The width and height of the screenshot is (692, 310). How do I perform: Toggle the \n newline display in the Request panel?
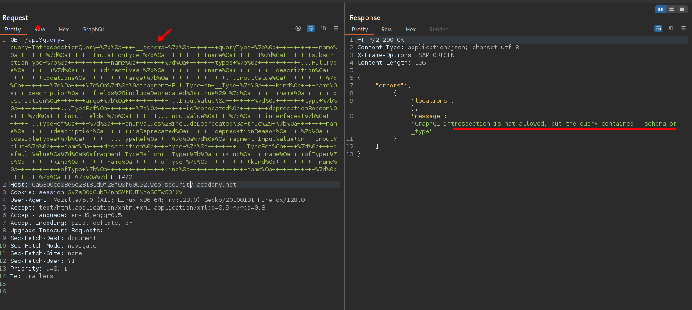click(x=323, y=28)
